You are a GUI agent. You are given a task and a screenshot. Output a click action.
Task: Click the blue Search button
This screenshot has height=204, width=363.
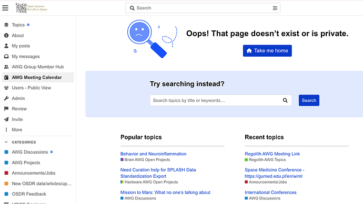309,100
